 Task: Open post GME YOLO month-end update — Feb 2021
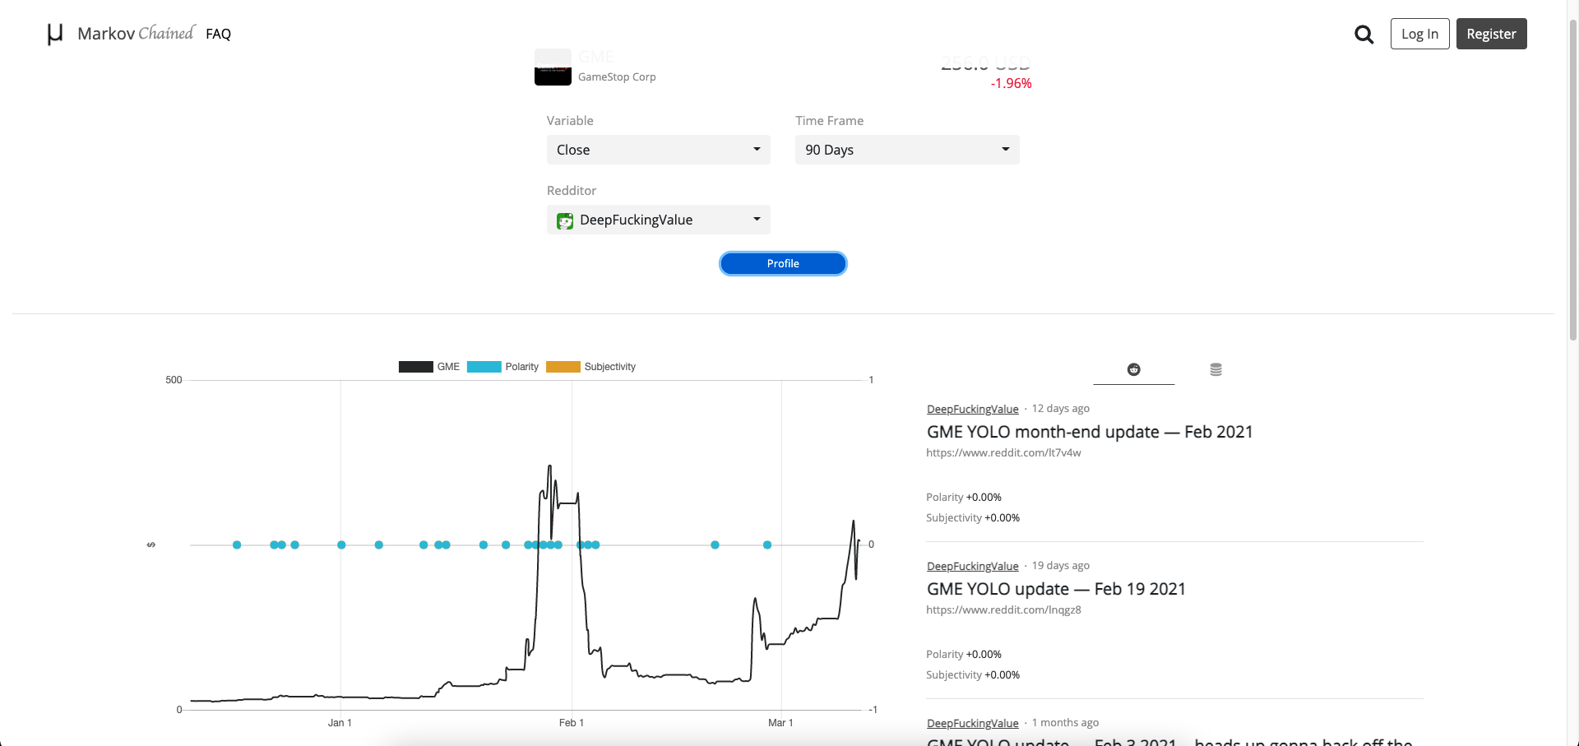[x=1090, y=432]
